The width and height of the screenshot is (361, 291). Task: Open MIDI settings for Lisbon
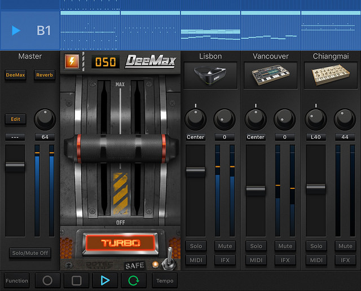[x=196, y=260]
